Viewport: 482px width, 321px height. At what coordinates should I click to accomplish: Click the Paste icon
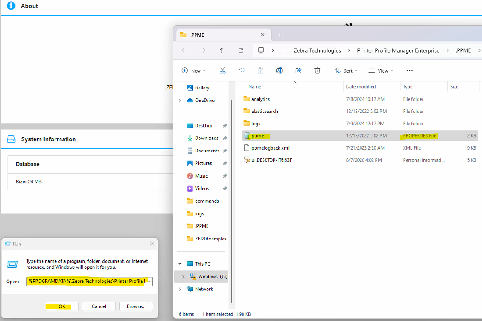(260, 70)
